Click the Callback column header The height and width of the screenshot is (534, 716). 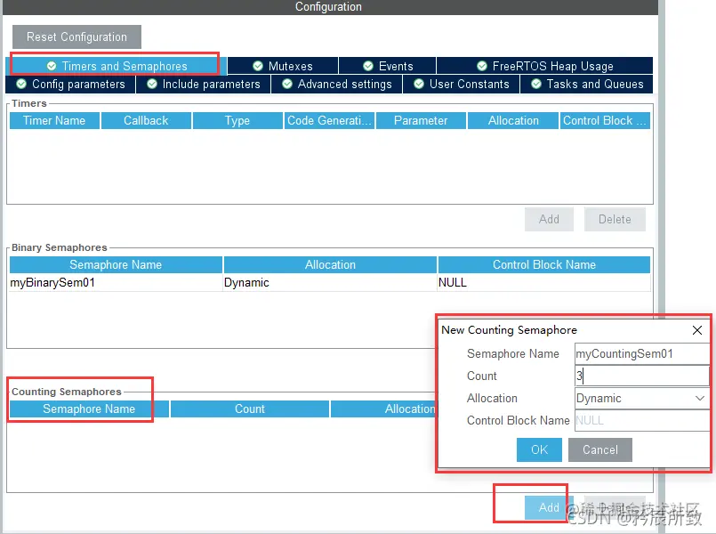pos(146,121)
